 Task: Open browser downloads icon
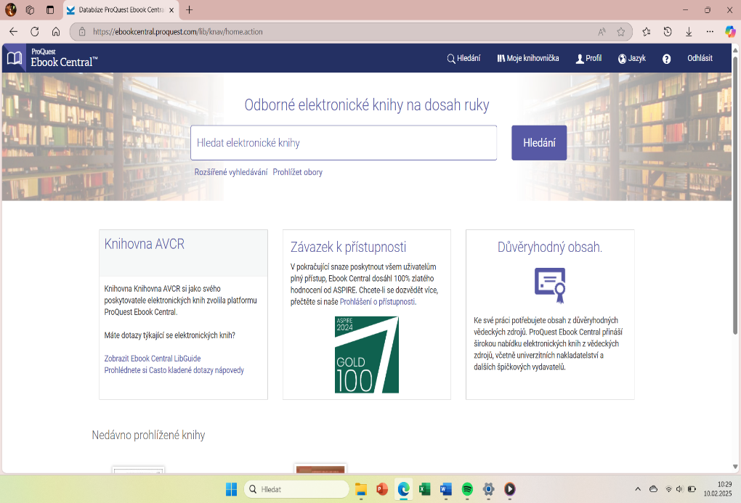(x=689, y=31)
